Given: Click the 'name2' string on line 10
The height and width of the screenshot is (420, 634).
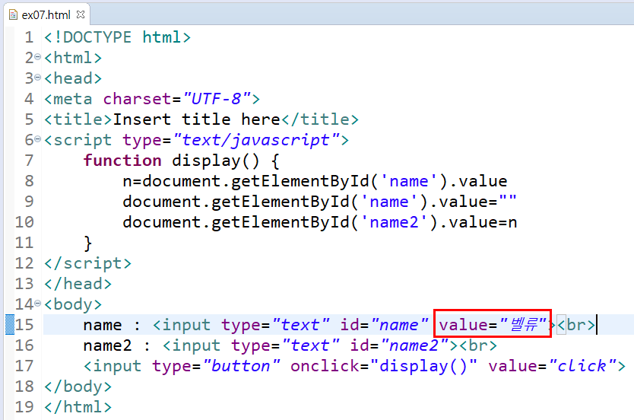Looking at the screenshot, I should click(394, 222).
